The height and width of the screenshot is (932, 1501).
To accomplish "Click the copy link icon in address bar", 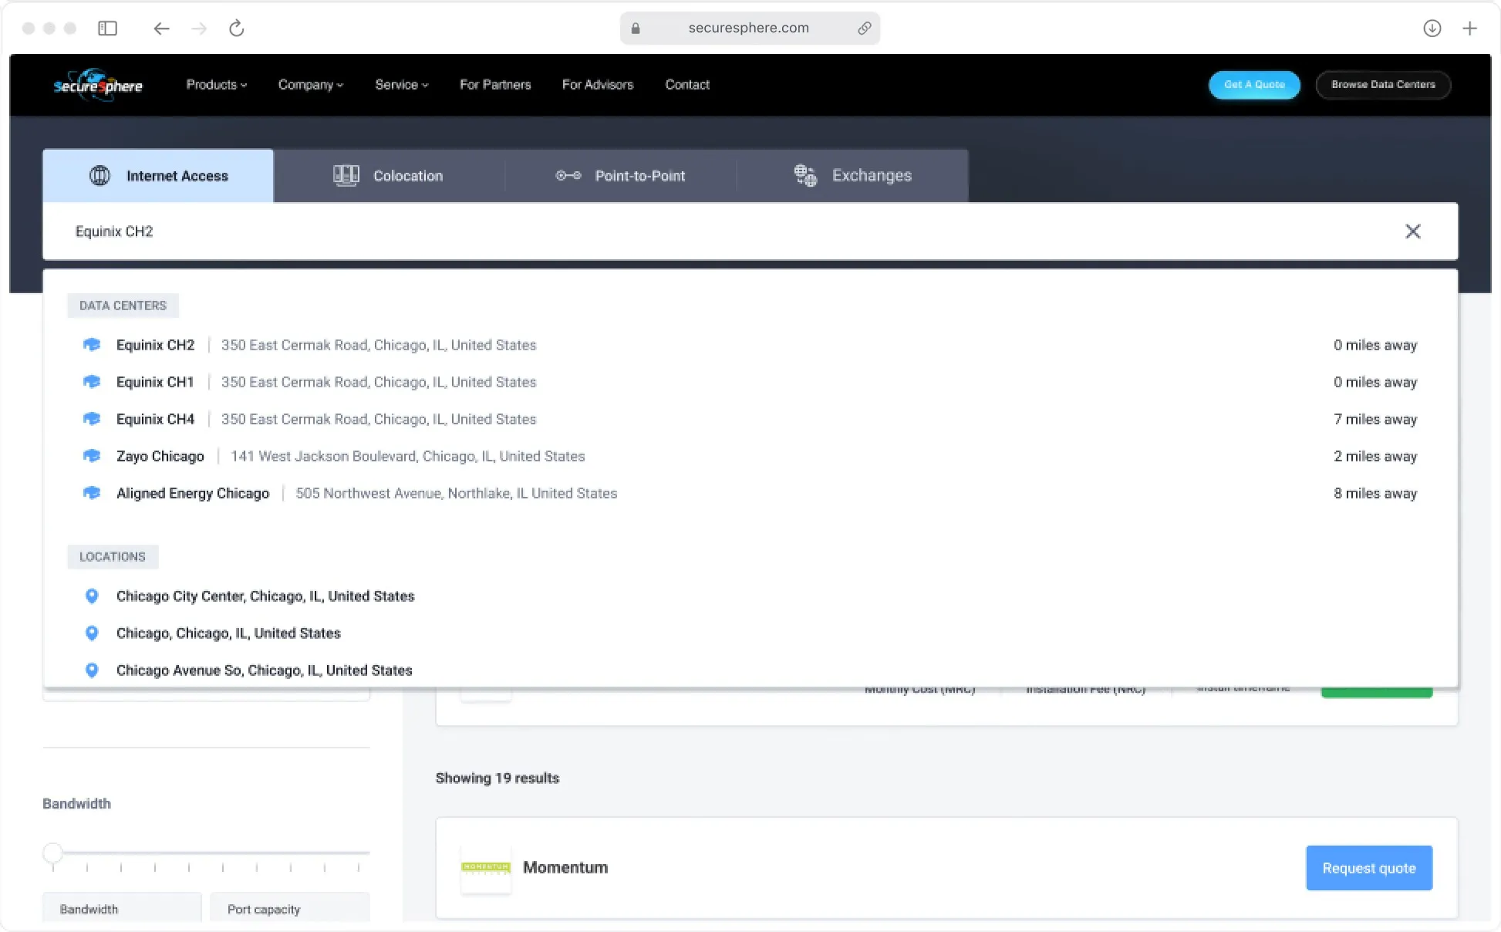I will 864,29.
